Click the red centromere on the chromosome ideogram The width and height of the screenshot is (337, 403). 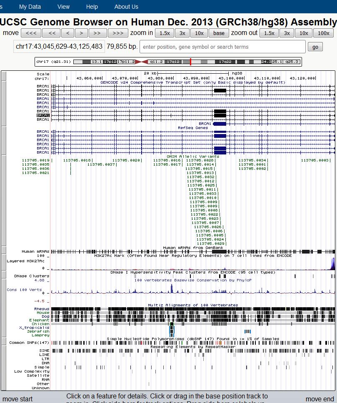pyautogui.click(x=141, y=62)
